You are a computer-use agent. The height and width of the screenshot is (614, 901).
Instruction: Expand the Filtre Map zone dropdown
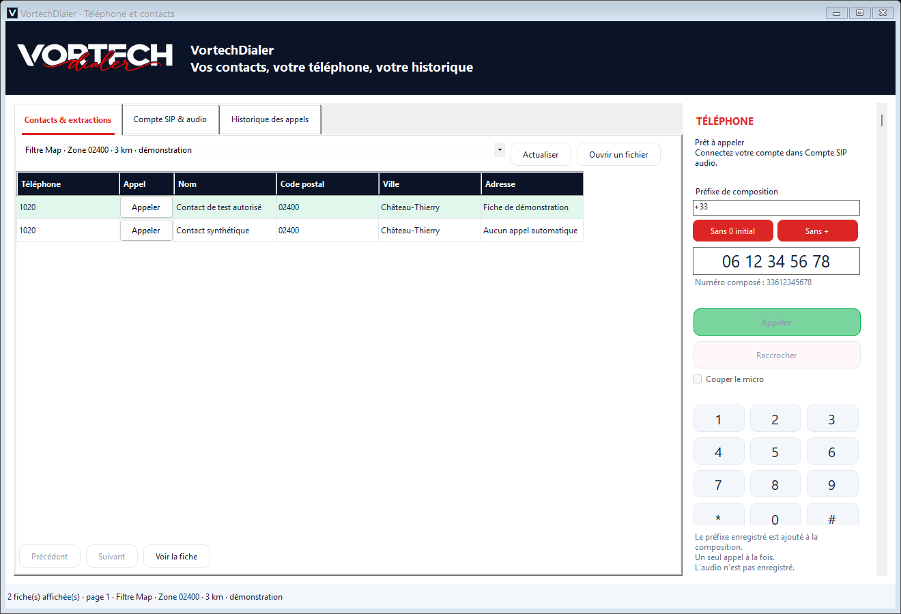pos(500,150)
